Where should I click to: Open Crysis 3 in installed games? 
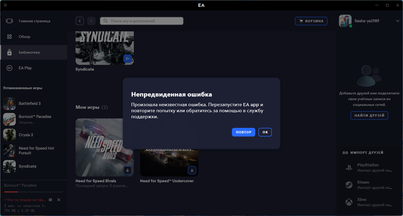point(34,135)
